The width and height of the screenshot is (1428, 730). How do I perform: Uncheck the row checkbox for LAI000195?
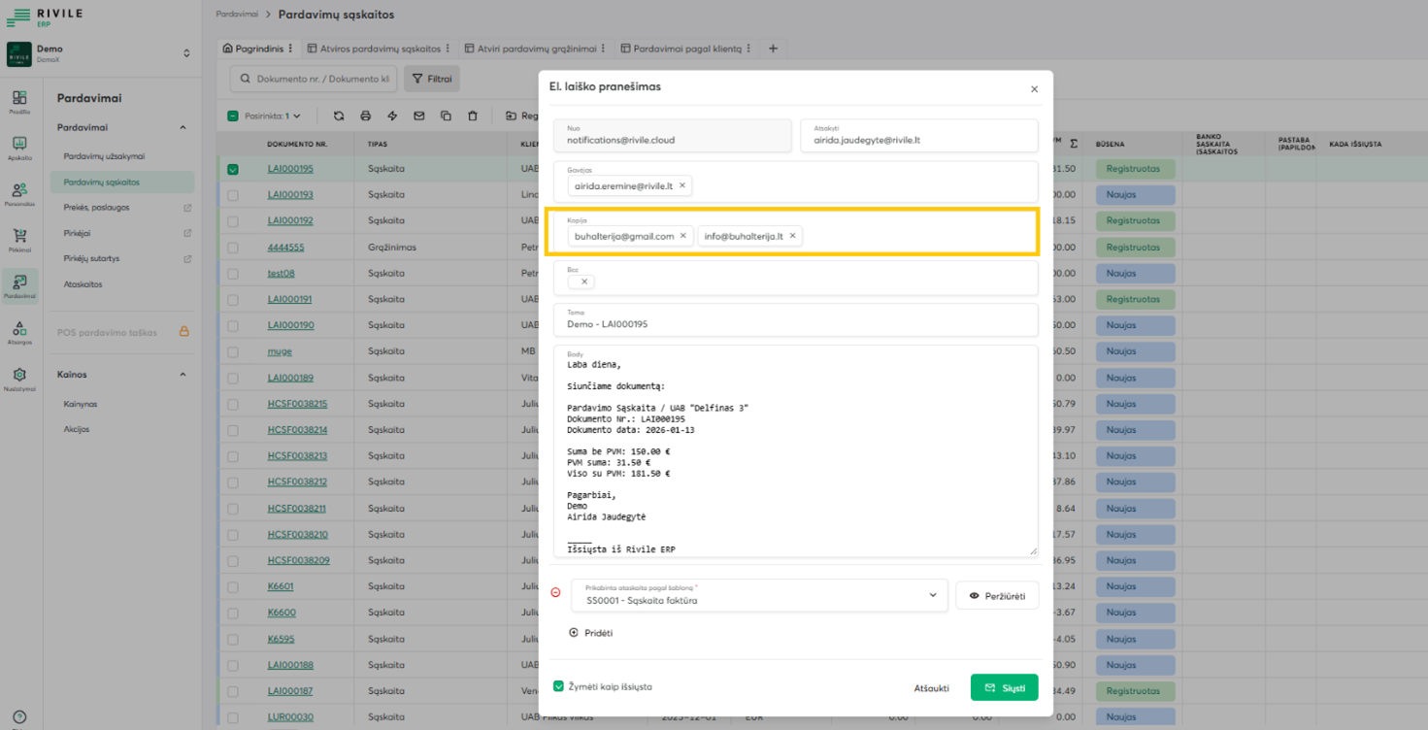pos(233,169)
